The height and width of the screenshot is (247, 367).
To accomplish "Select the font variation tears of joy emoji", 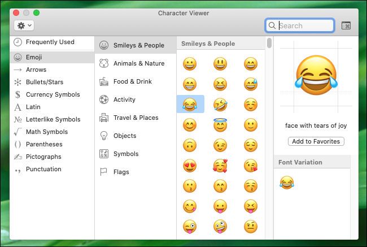I will click(287, 183).
